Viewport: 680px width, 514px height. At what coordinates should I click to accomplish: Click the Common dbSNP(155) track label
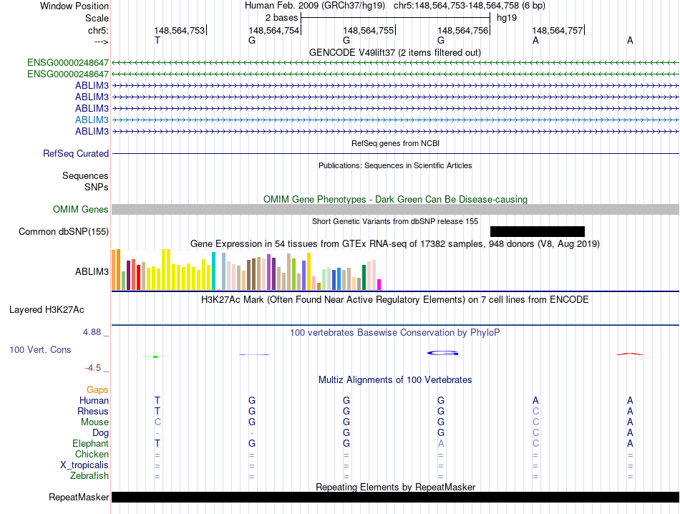63,232
